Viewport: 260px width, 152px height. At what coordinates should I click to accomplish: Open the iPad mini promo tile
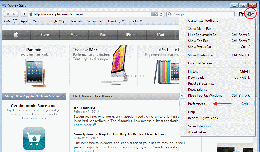click(x=34, y=66)
